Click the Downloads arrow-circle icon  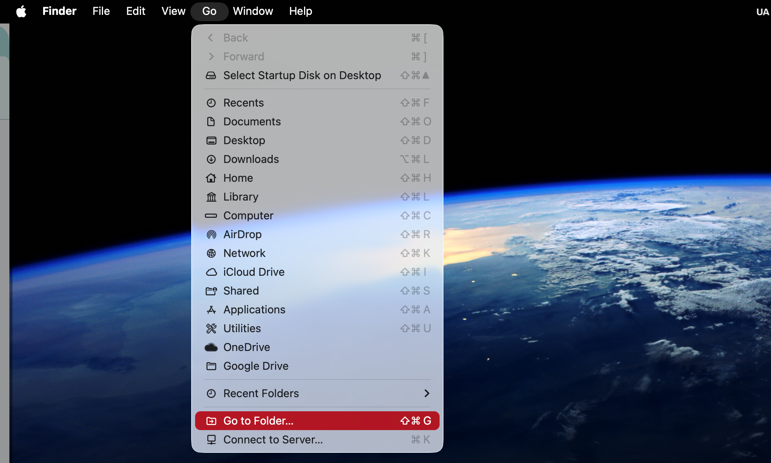pyautogui.click(x=211, y=159)
